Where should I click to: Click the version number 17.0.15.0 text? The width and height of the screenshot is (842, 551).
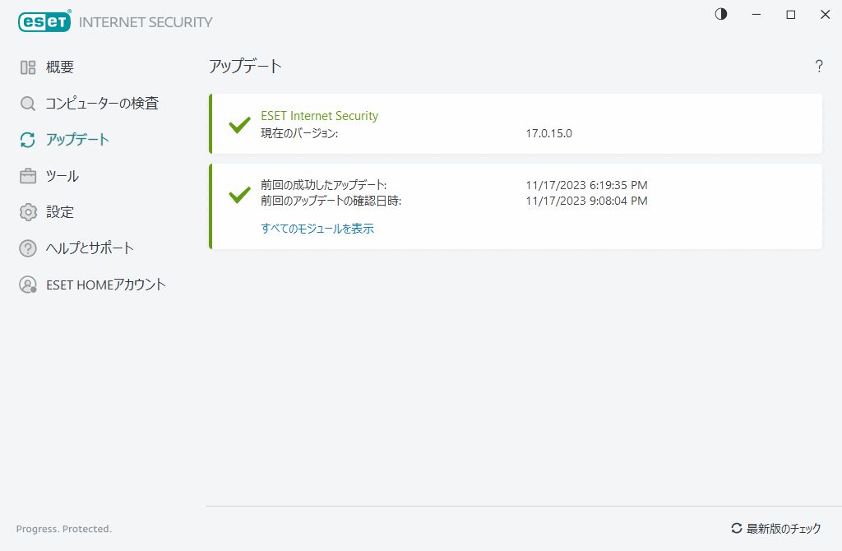(x=549, y=132)
